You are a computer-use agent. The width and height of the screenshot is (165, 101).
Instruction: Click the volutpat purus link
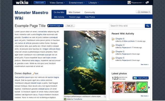click(44, 89)
